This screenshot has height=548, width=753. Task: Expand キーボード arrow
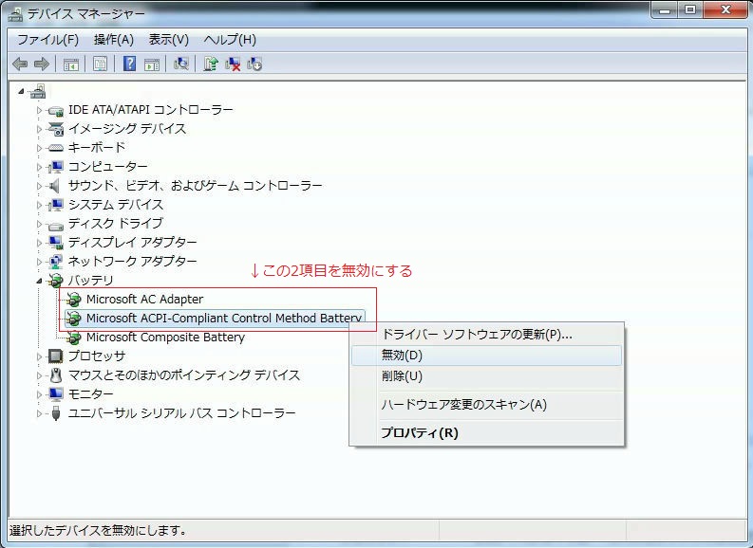coord(39,148)
